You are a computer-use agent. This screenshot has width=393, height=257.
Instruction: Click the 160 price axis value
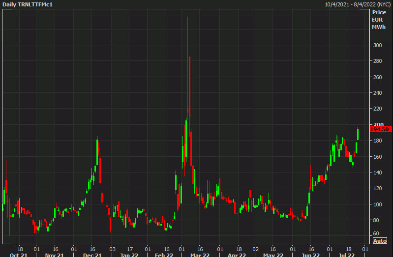pyautogui.click(x=377, y=157)
